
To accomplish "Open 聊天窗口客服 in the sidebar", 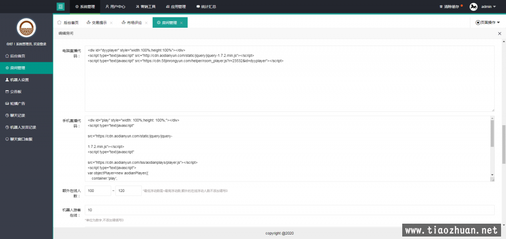I will (x=27, y=139).
